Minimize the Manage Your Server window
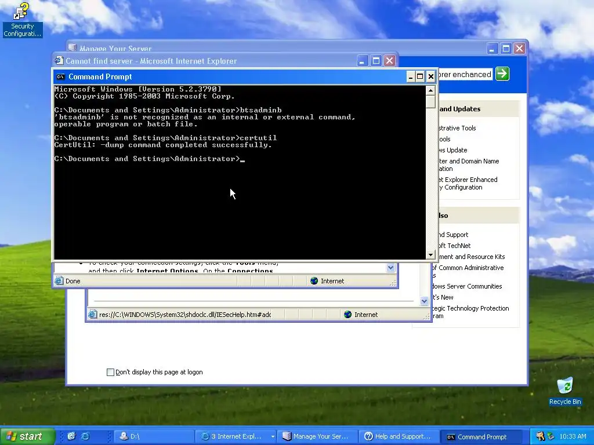The image size is (594, 445). point(492,49)
